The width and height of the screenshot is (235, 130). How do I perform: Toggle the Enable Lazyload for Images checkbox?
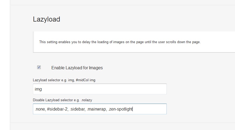[x=39, y=67]
